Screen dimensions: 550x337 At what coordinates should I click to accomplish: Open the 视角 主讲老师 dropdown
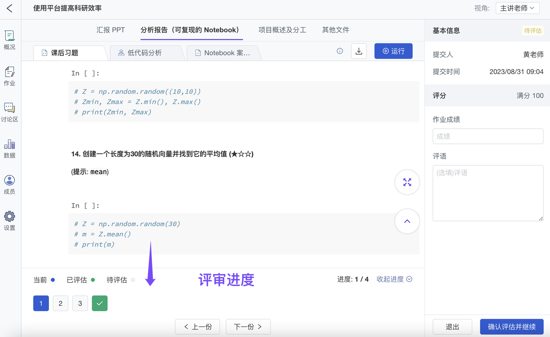pyautogui.click(x=518, y=8)
